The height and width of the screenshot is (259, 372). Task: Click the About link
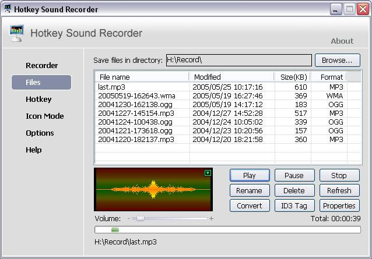[342, 41]
